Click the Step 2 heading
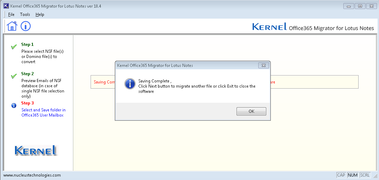This screenshot has height=180, width=379. point(27,74)
